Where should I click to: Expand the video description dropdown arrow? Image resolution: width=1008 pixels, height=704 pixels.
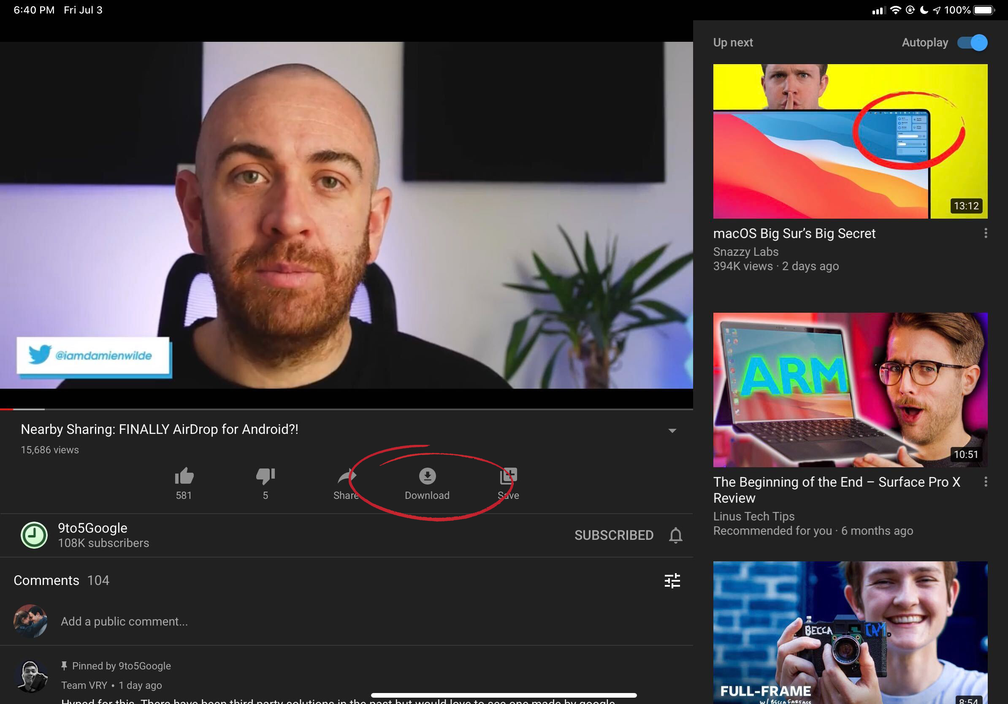672,431
